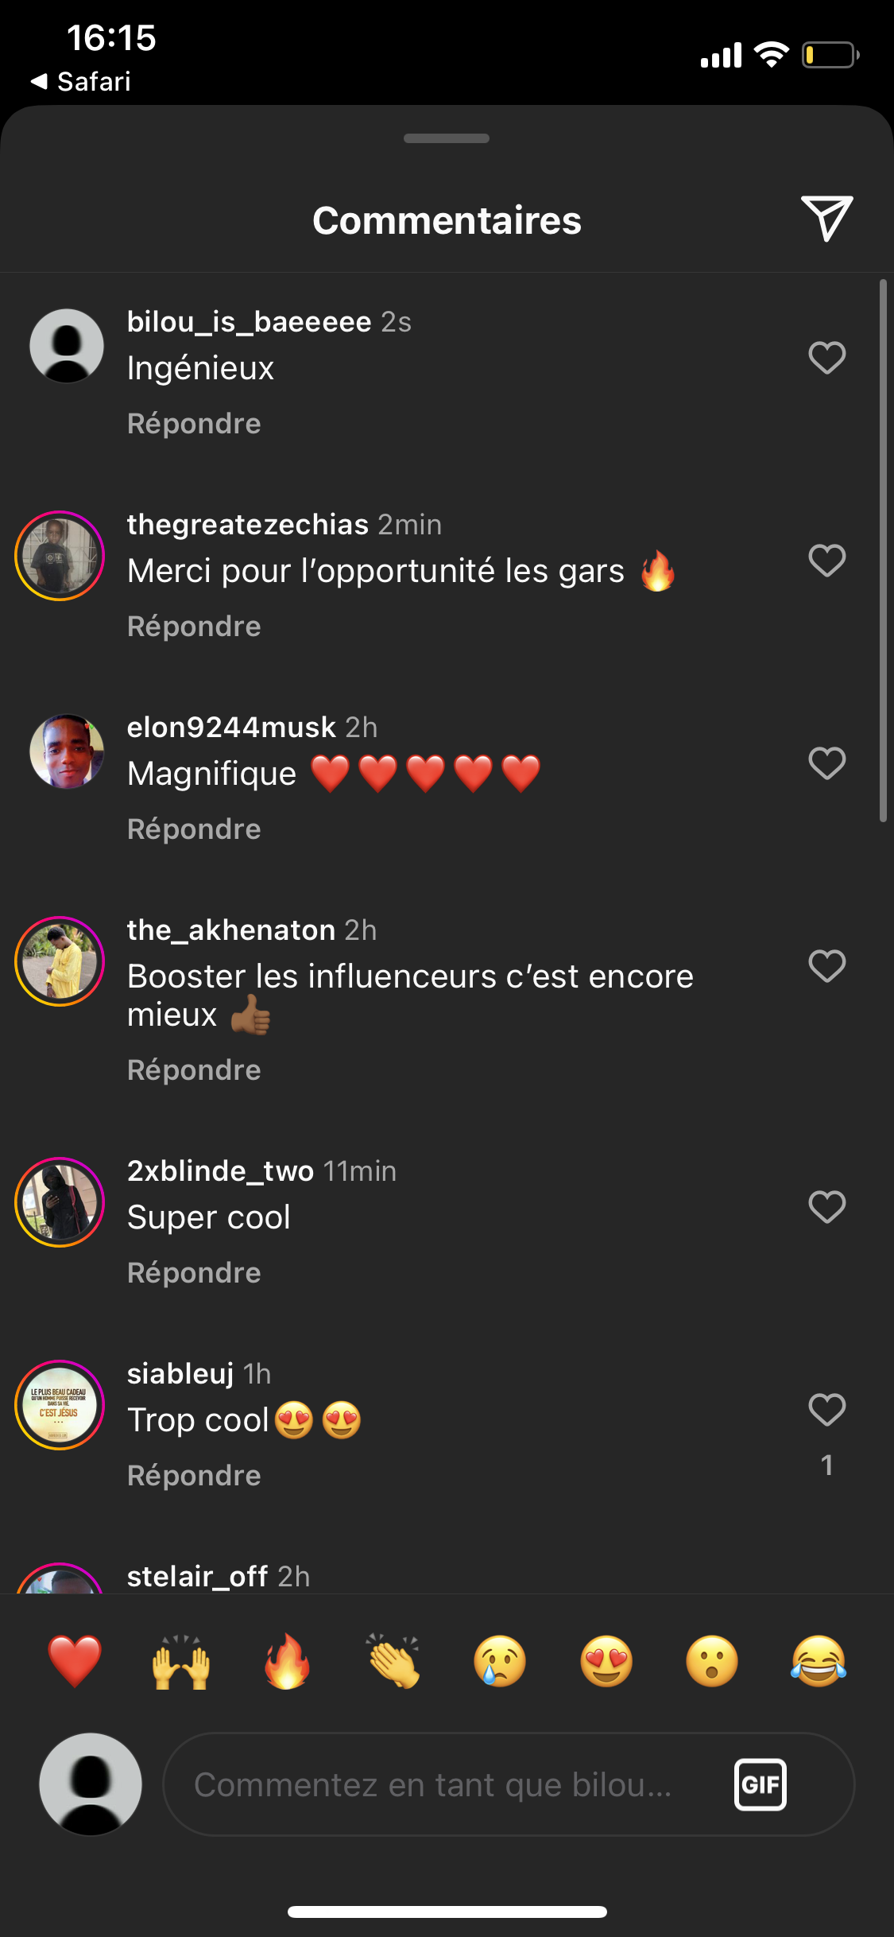
Task: Insert the fire quick emoji
Action: [287, 1661]
